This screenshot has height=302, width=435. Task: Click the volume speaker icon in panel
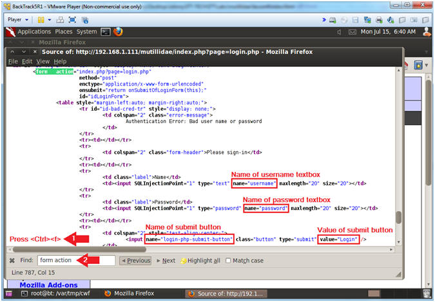(339, 32)
